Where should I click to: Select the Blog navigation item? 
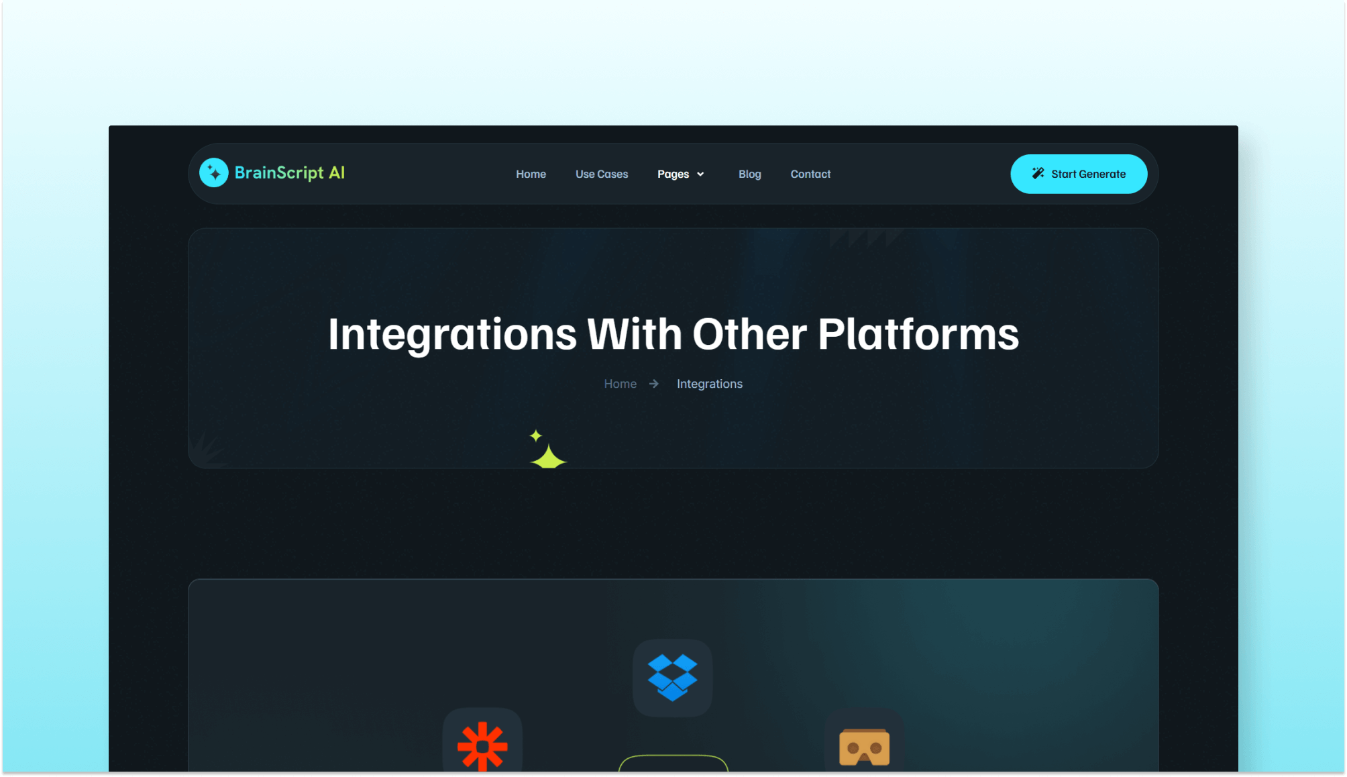749,174
